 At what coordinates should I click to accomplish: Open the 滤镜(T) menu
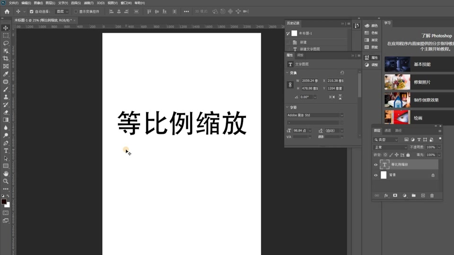88,3
